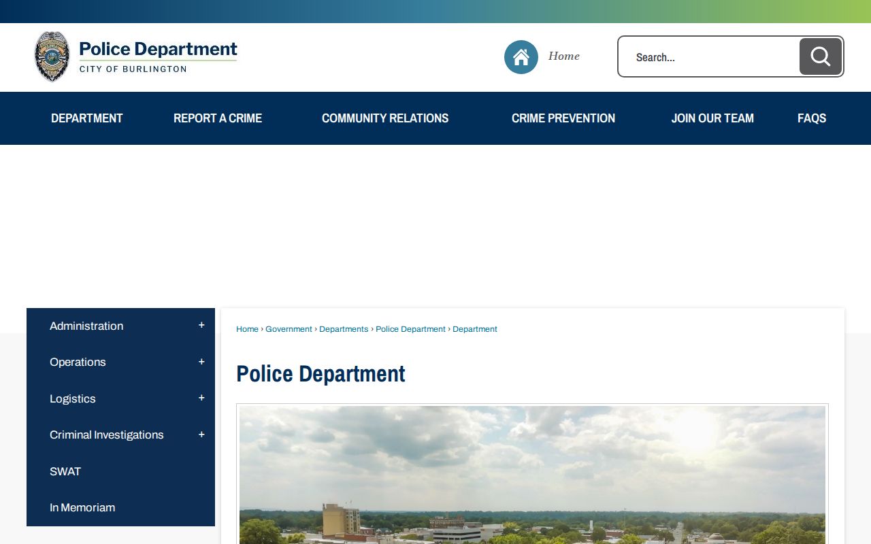Open the In Memoriam sidebar link
Screen dimensions: 871x544
82,507
